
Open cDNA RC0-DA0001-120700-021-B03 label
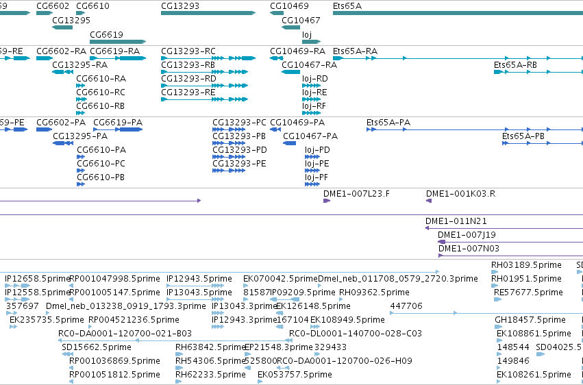pos(125,334)
